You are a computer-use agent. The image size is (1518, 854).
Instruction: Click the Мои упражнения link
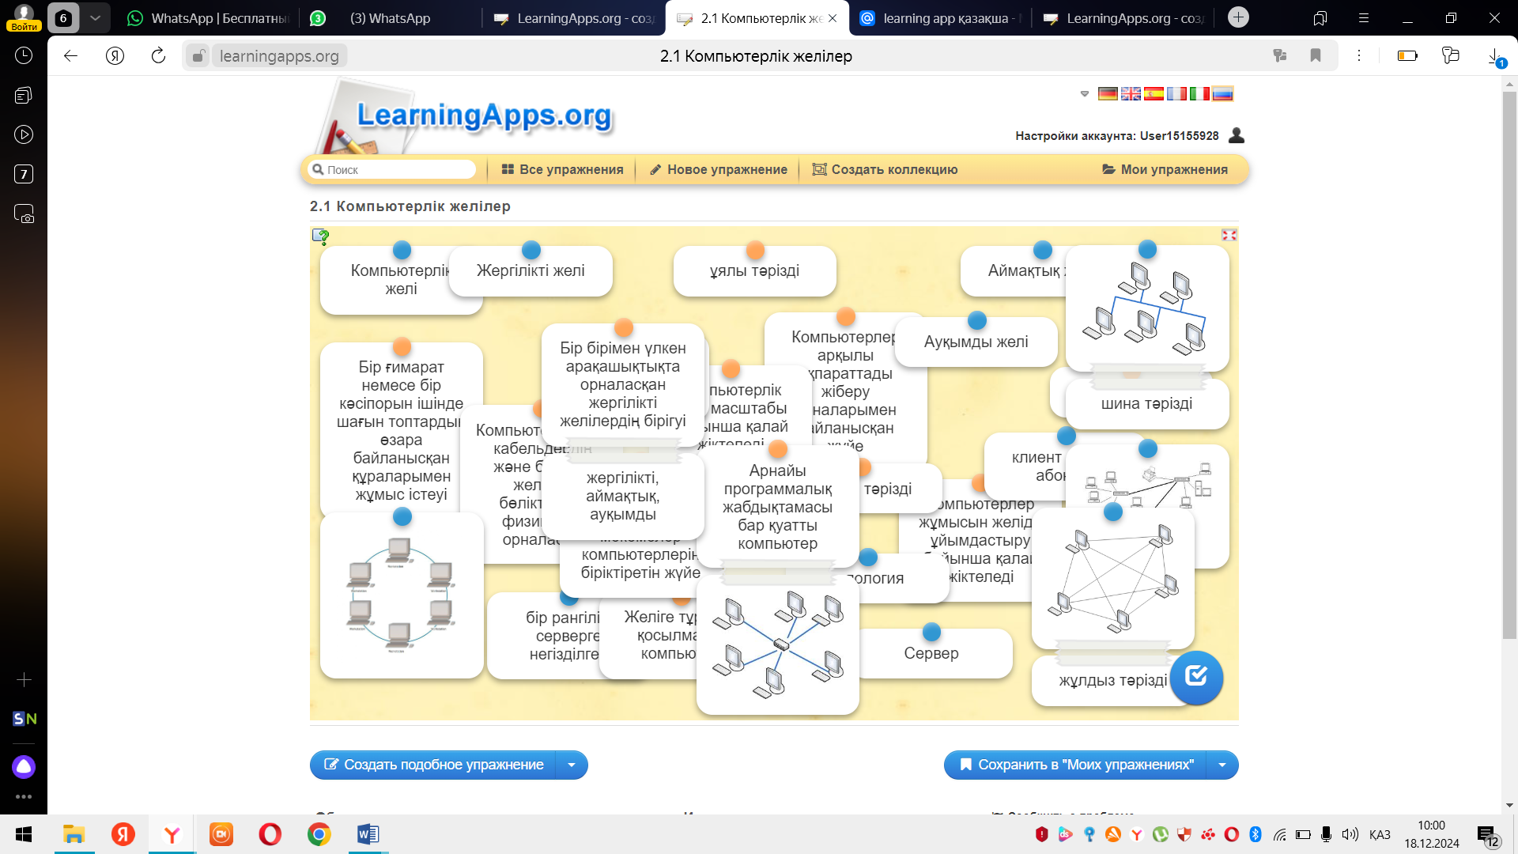click(x=1165, y=169)
